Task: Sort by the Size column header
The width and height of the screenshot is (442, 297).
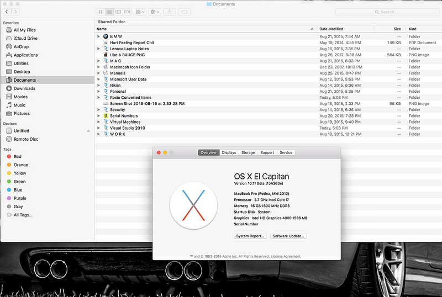Action: 390,29
